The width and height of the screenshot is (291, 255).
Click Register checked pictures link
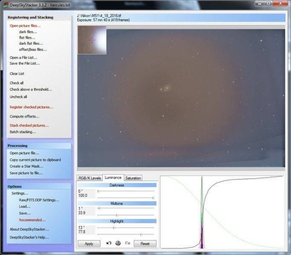coord(32,107)
